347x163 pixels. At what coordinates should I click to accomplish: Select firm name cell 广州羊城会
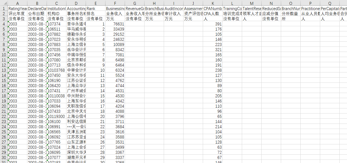click(x=76, y=91)
